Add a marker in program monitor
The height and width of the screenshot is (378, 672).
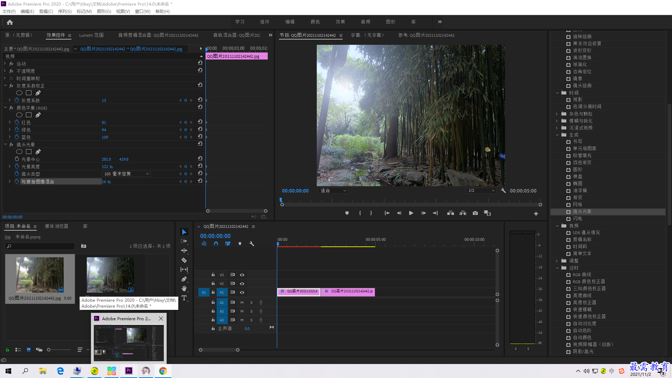347,213
